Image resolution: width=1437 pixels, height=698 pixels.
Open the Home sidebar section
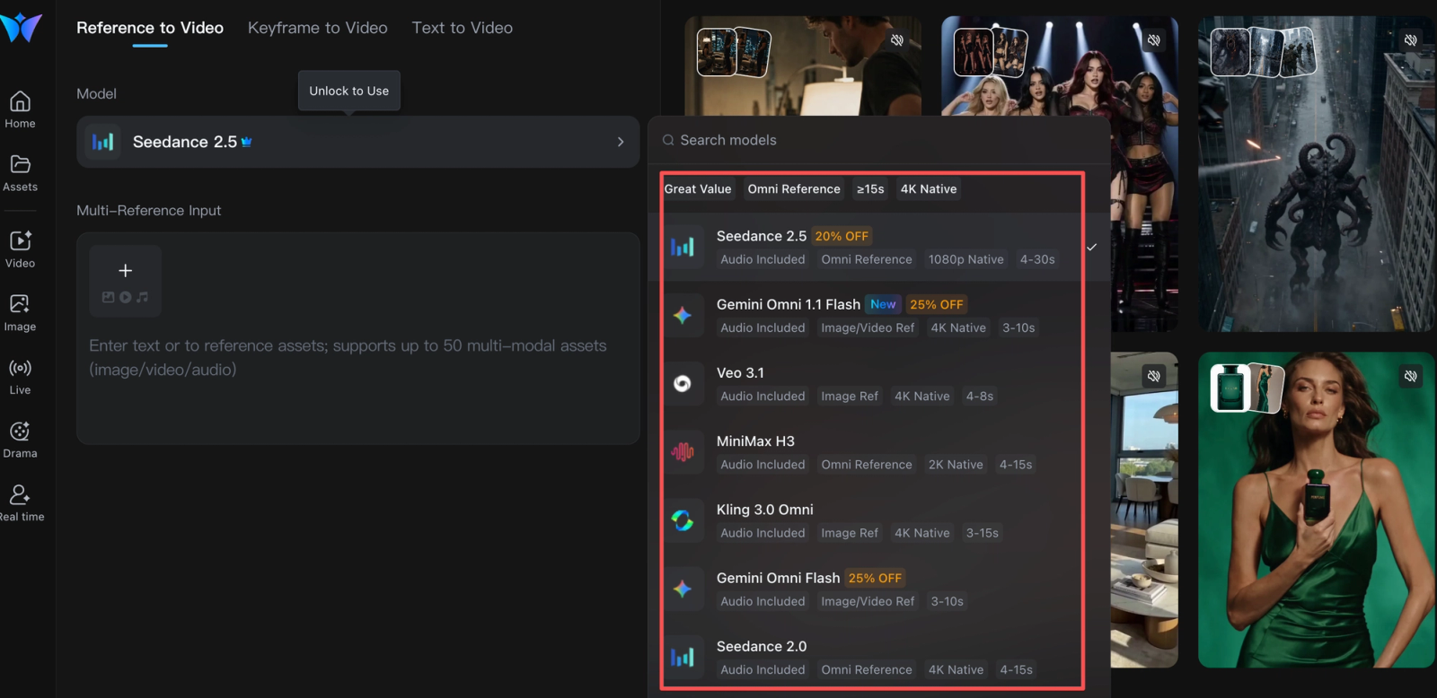[20, 110]
